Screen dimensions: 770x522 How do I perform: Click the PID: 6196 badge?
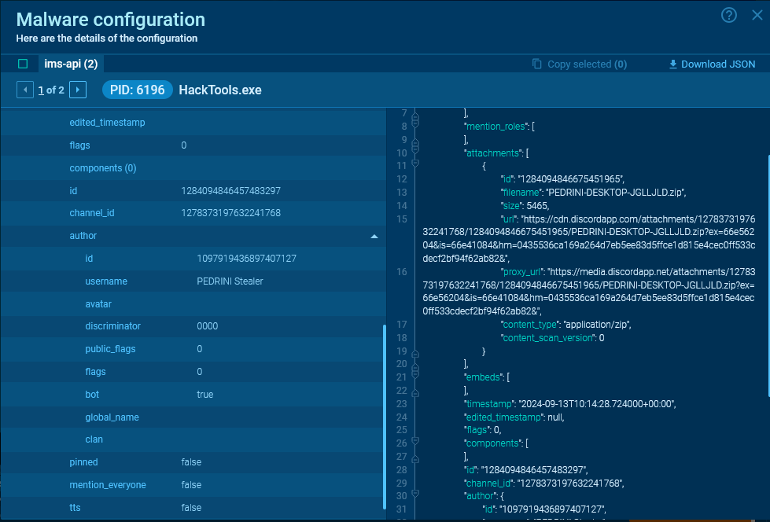point(137,90)
